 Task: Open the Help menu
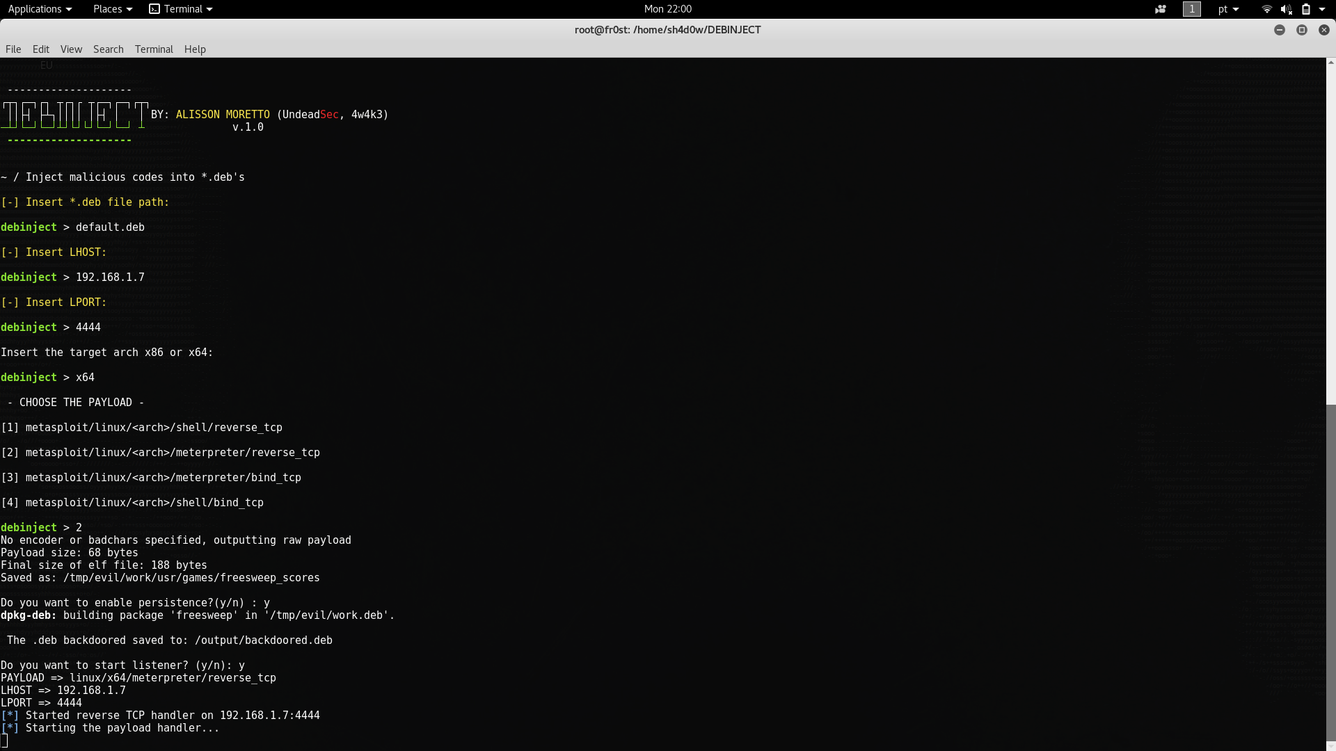click(195, 49)
